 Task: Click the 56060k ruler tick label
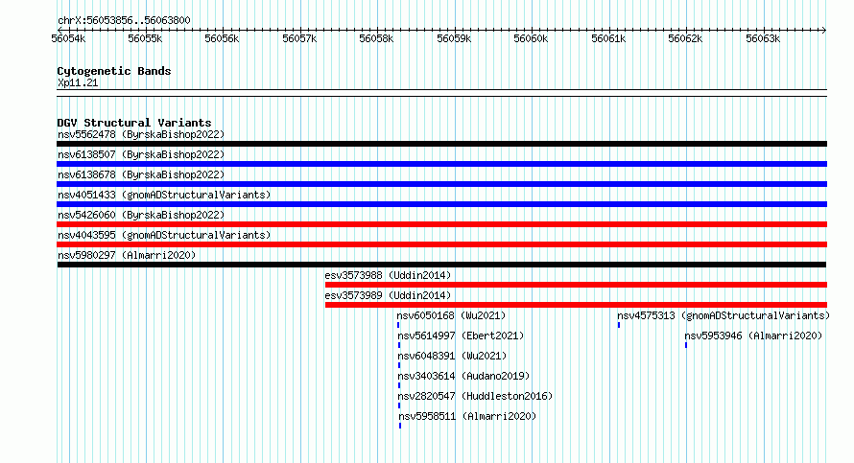pos(531,39)
